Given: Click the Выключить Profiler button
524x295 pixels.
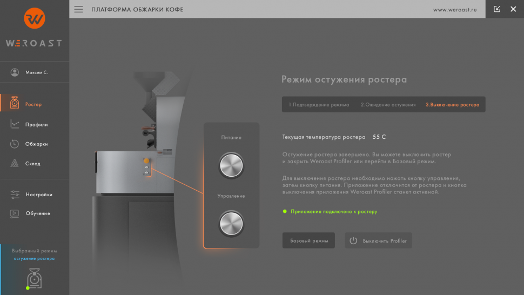Looking at the screenshot, I should (378, 240).
